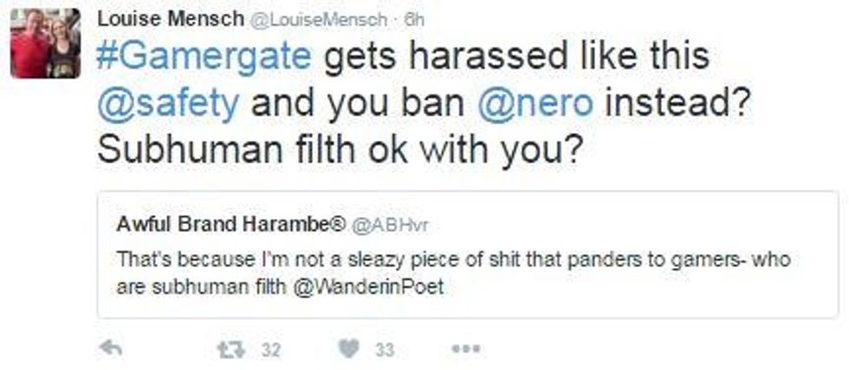This screenshot has width=849, height=370.
Task: Open the three-dot more options menu
Action: pyautogui.click(x=466, y=349)
